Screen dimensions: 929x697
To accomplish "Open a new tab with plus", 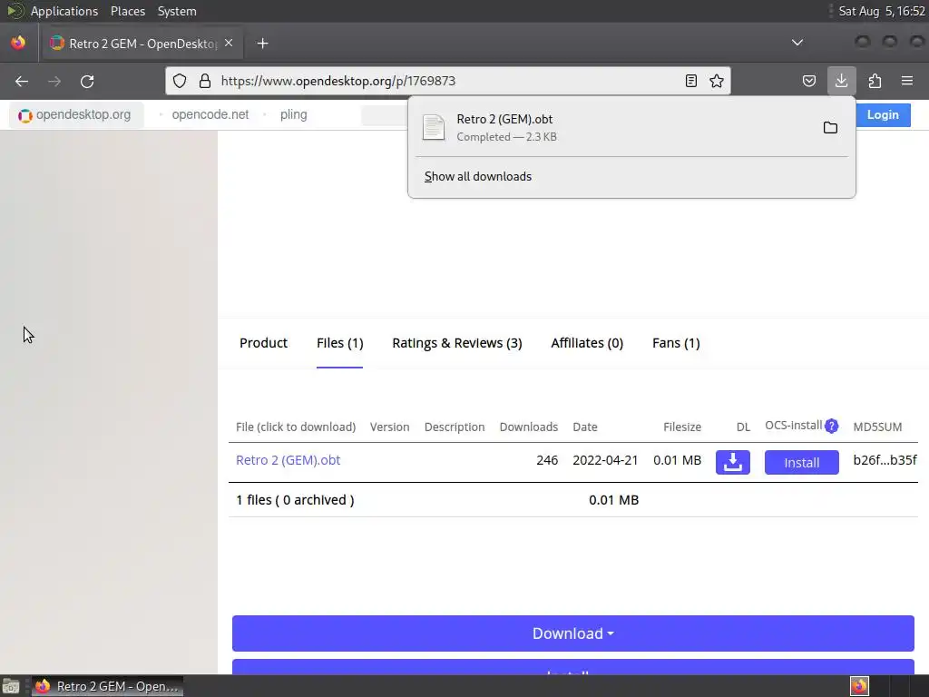I will (x=262, y=44).
